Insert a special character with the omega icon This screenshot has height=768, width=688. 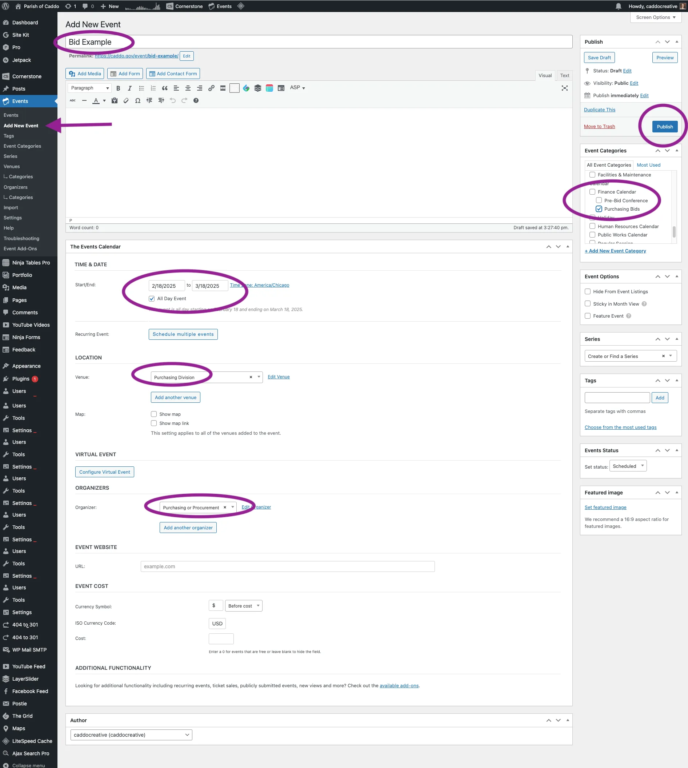click(x=137, y=100)
